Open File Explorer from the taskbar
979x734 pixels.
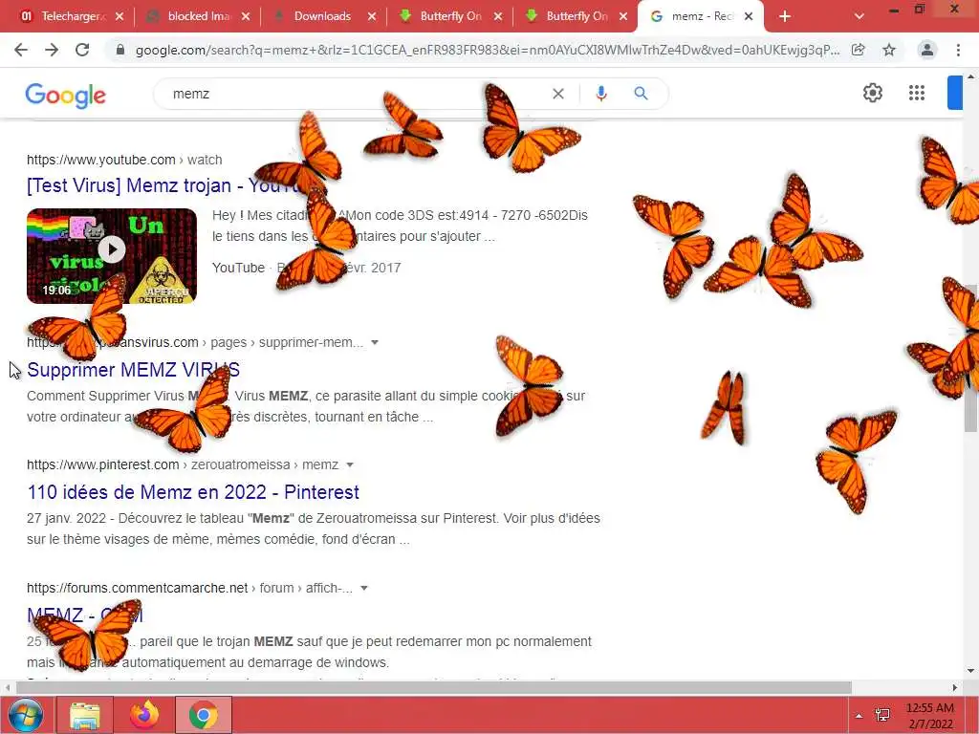85,715
